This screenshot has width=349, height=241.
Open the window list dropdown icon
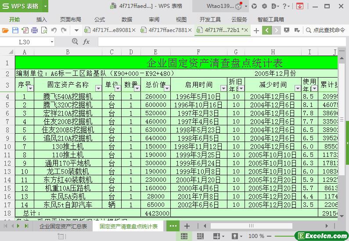[x=297, y=30]
